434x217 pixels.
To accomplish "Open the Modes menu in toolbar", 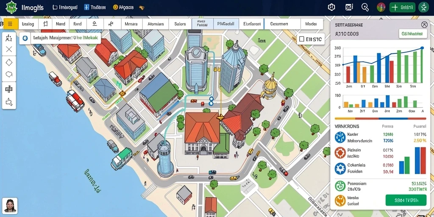I will click(x=311, y=24).
